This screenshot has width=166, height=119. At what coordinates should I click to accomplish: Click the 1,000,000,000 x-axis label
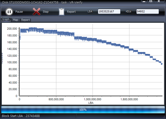pyautogui.click(x=93, y=99)
